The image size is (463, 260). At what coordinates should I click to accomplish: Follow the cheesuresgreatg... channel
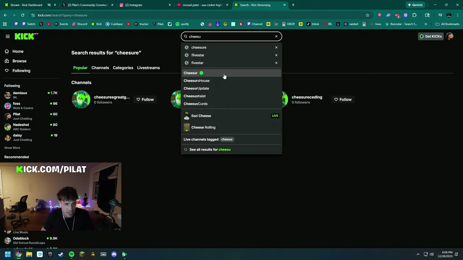(x=145, y=100)
